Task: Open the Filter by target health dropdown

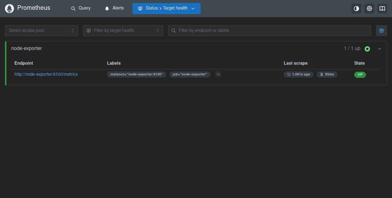Action: tap(123, 31)
